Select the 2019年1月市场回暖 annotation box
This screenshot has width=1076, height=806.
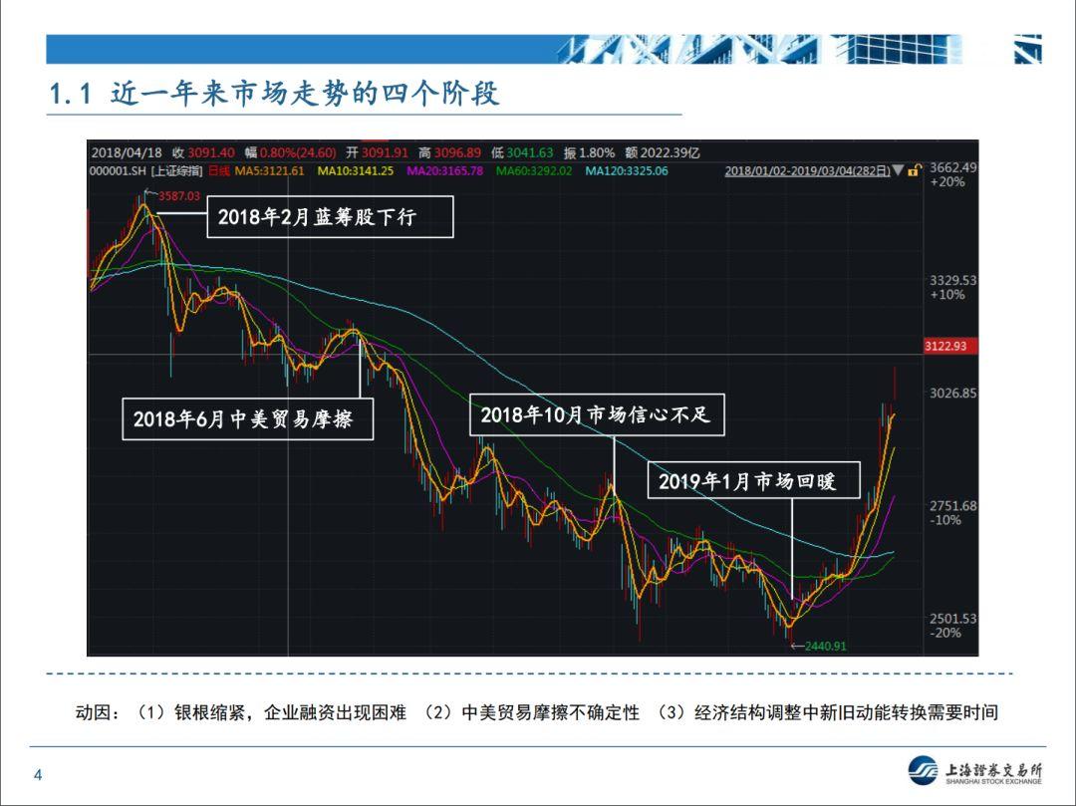[x=753, y=480]
